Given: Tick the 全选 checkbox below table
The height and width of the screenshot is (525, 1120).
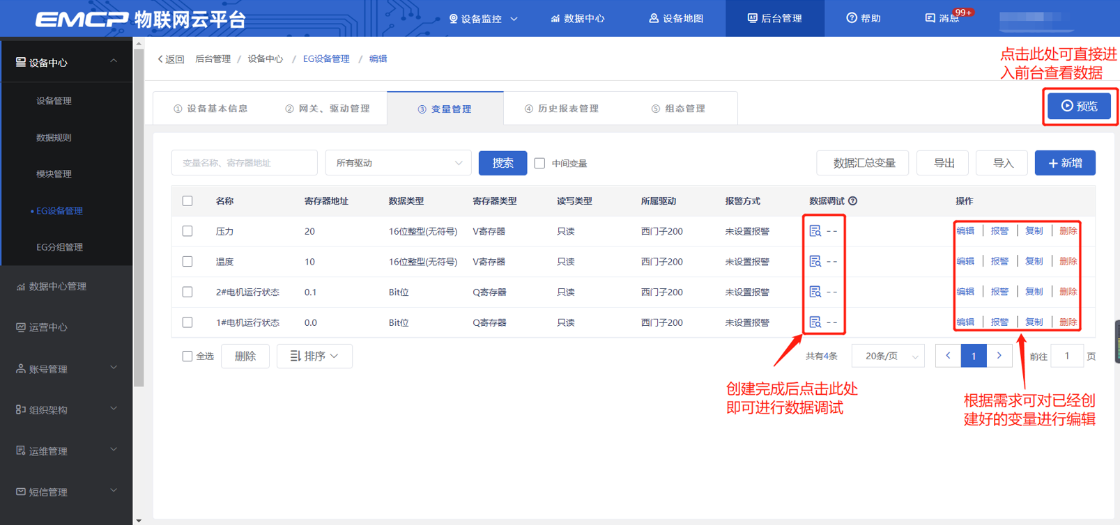Looking at the screenshot, I should [x=187, y=356].
